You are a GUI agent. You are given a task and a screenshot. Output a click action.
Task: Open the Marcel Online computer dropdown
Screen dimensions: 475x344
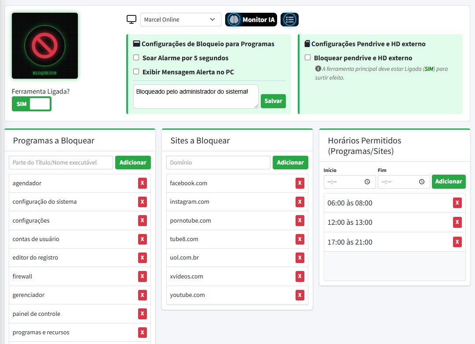tap(181, 19)
